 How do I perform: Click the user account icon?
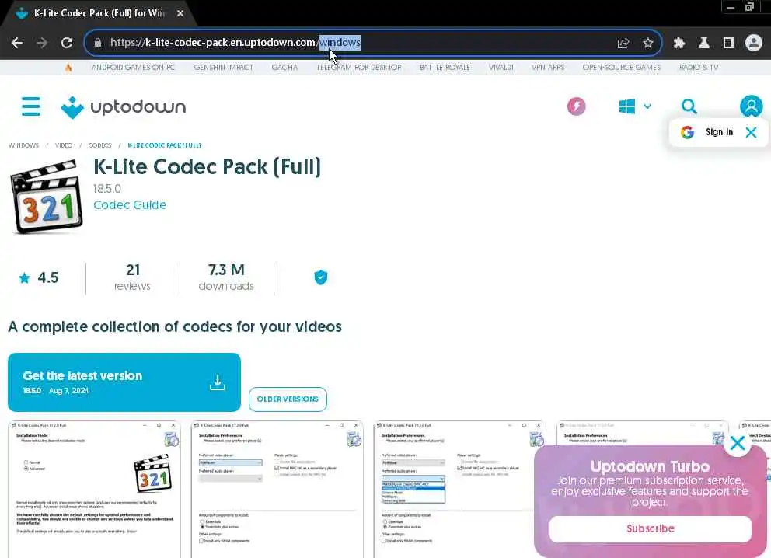click(751, 106)
